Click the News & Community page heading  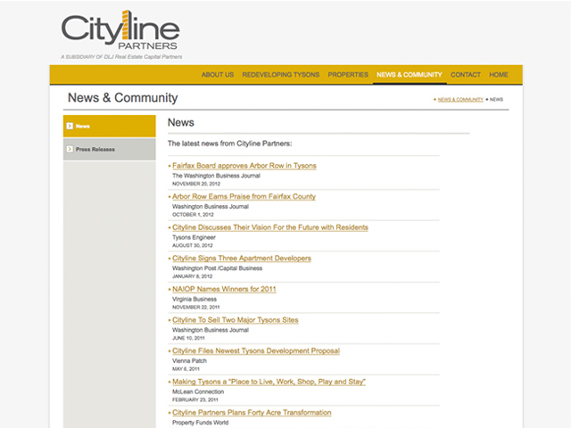coord(123,98)
